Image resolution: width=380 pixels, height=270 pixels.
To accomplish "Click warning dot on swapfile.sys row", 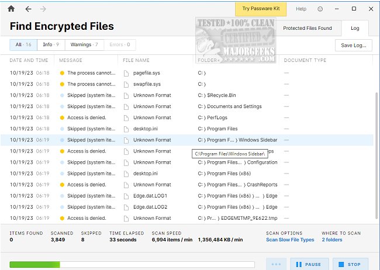I will coord(62,84).
